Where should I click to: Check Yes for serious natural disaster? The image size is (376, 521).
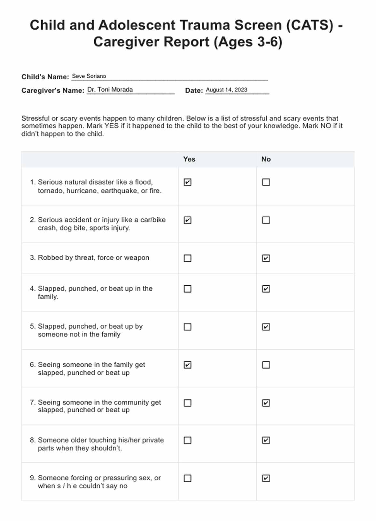click(188, 182)
